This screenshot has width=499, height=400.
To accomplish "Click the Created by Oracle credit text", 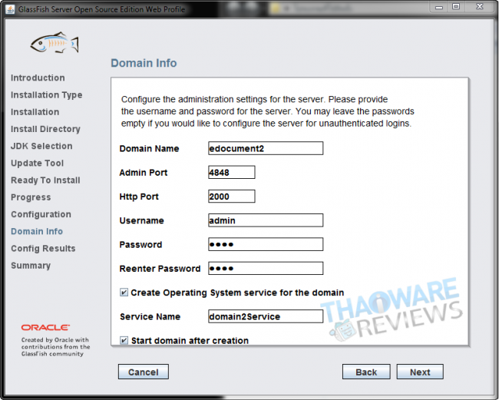I will (56, 347).
